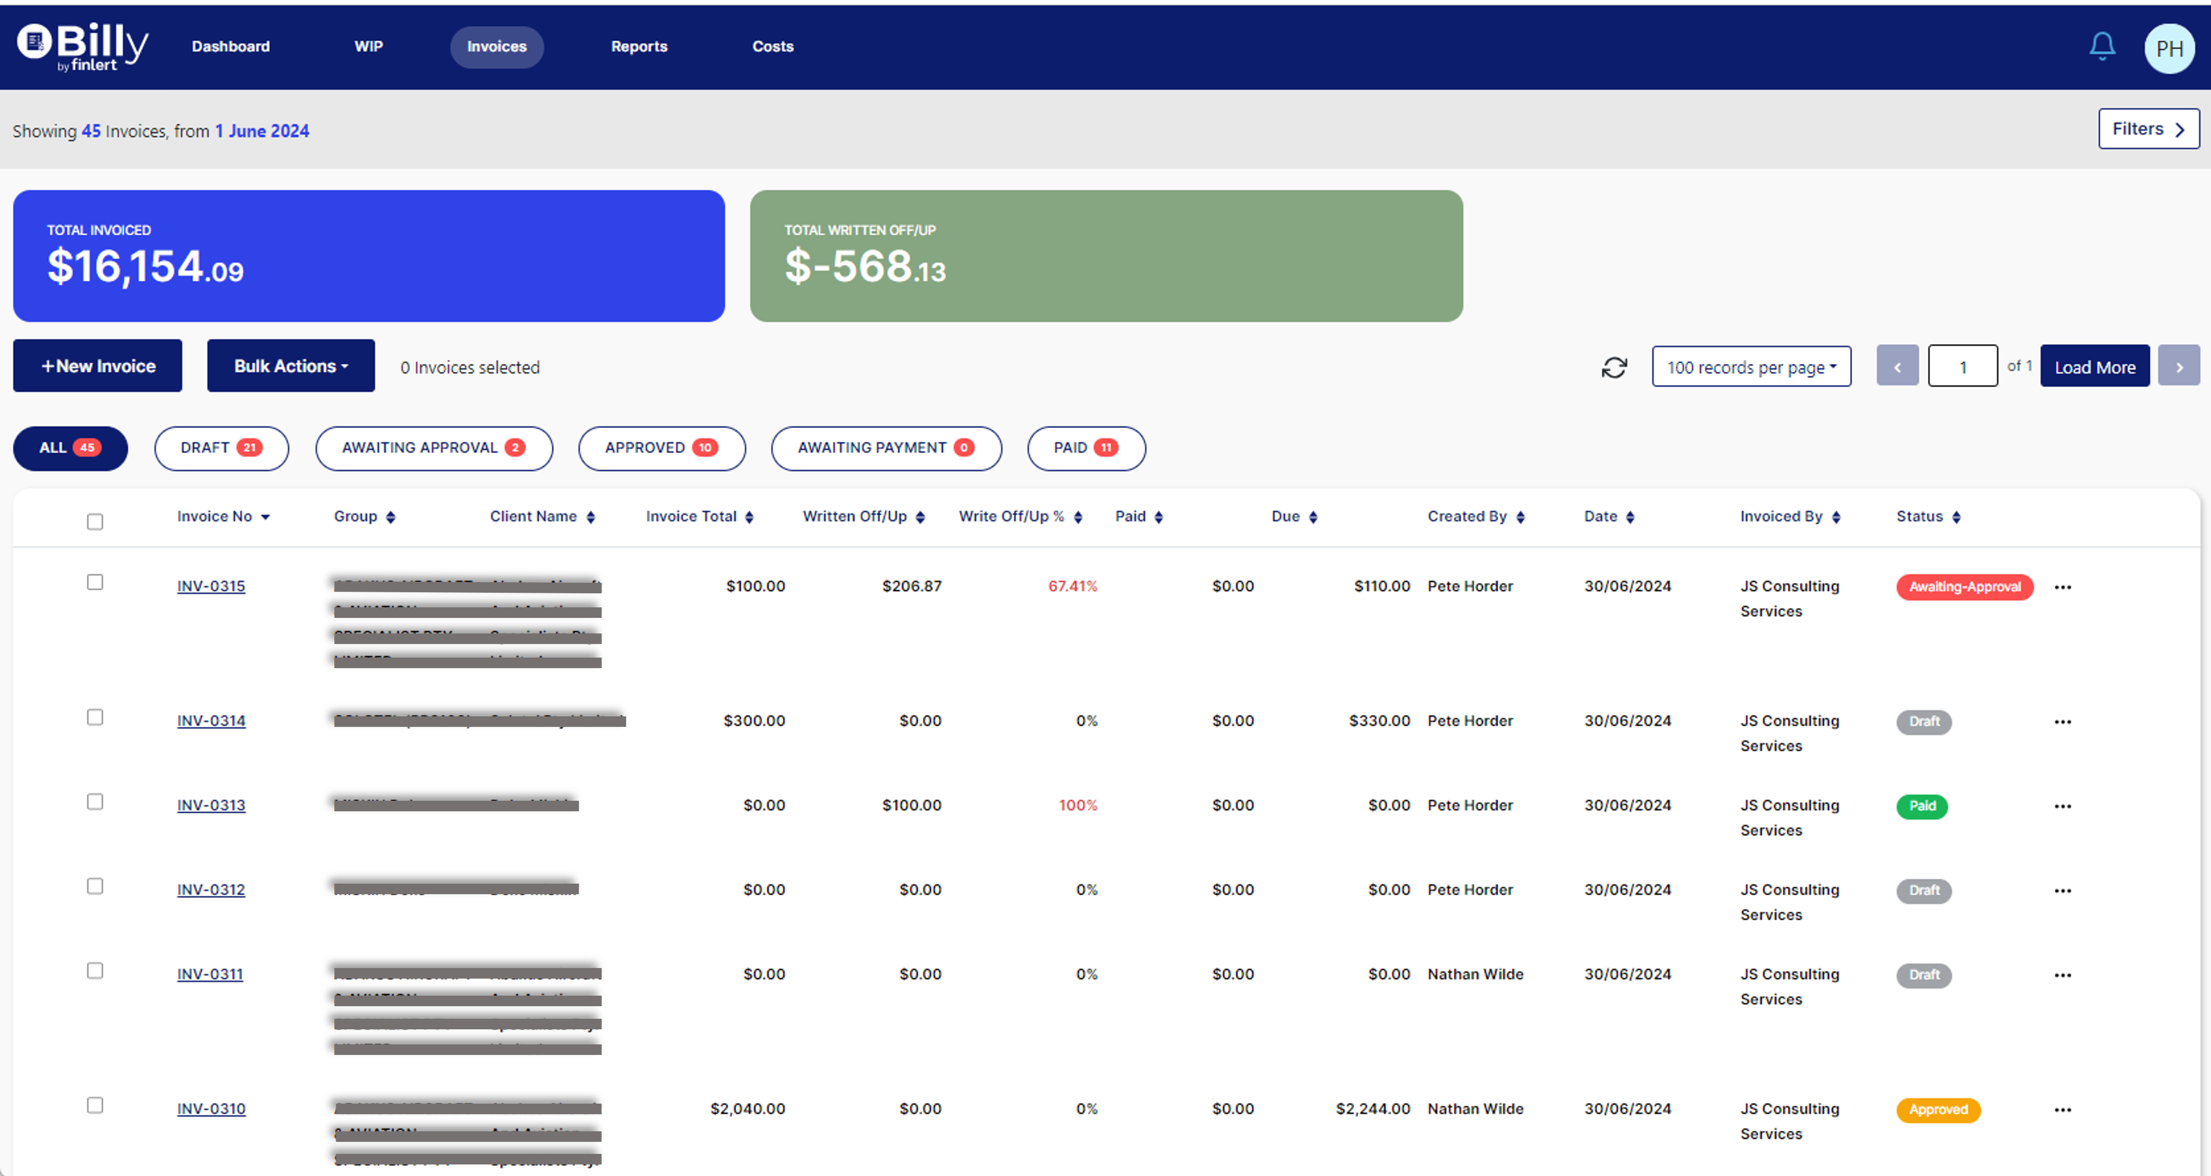Click the next page chevron
Screen dimensions: 2211x1176
2179,365
